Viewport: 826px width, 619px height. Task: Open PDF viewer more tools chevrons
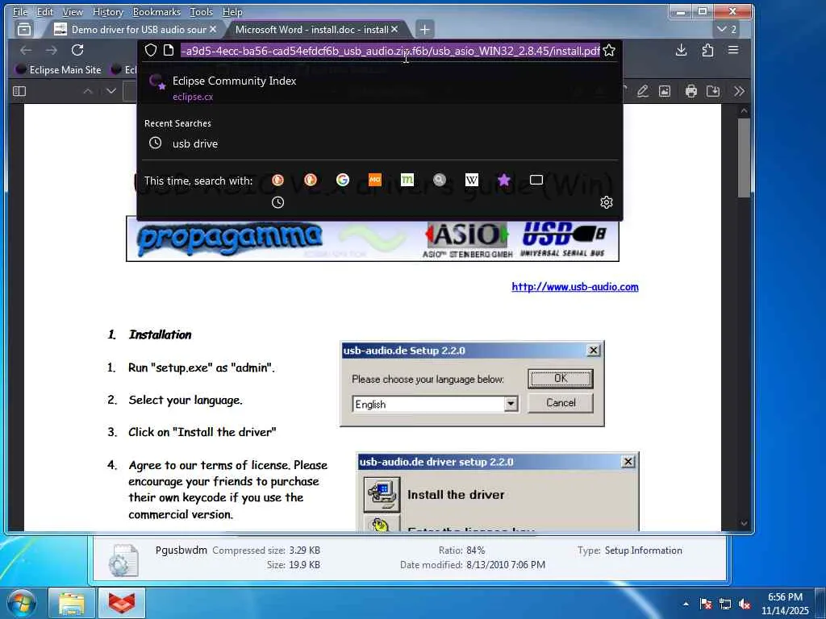[x=739, y=91]
